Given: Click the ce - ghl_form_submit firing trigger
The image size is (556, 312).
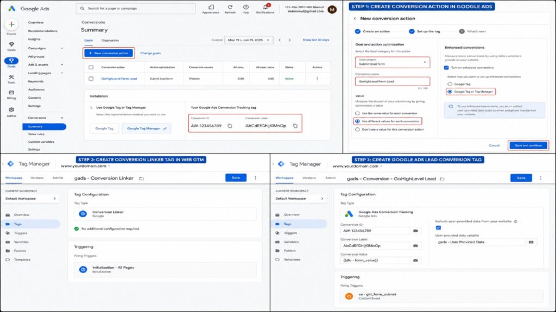Looking at the screenshot, I should (x=441, y=296).
